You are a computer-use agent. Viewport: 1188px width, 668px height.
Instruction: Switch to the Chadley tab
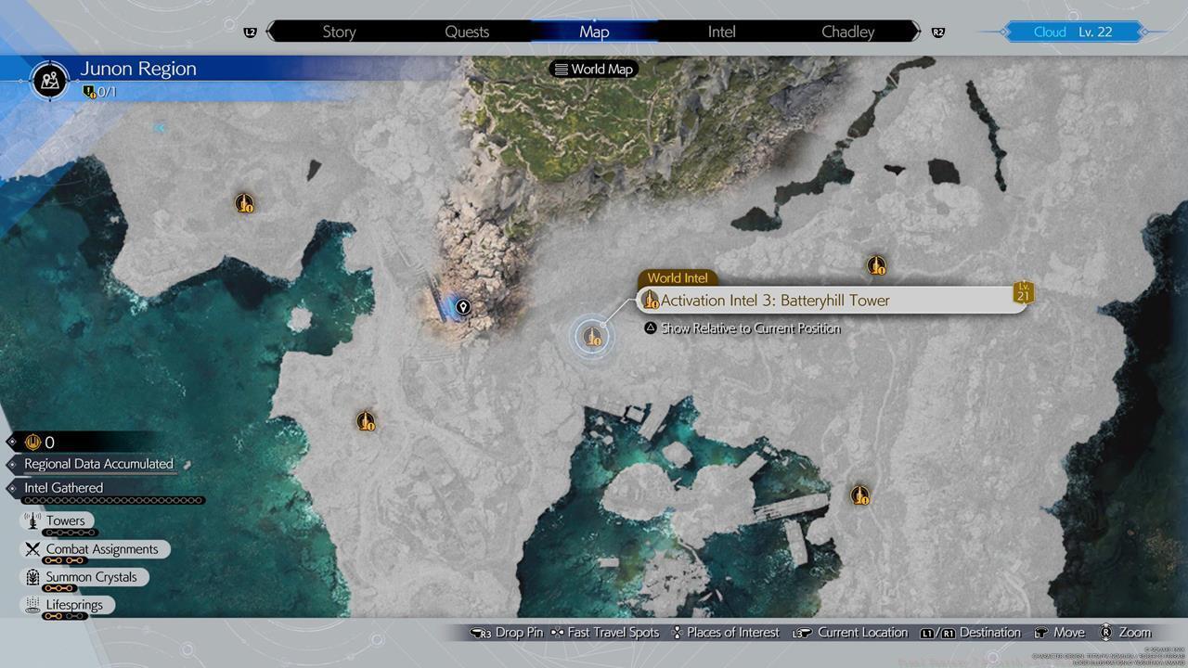point(847,32)
